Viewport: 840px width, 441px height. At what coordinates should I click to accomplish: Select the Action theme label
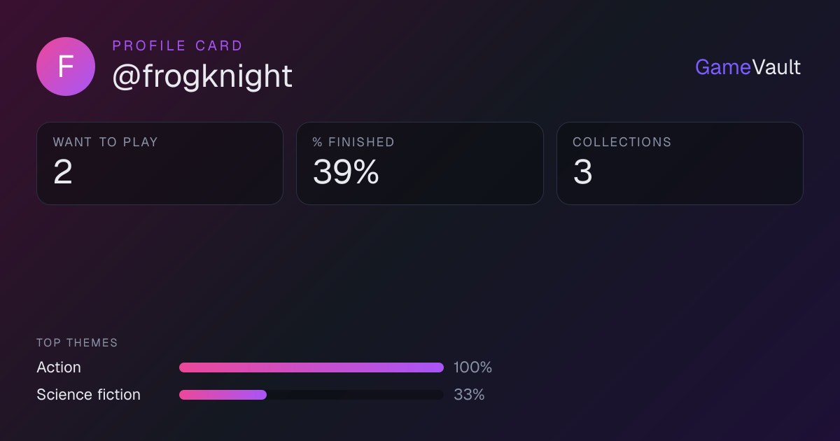click(59, 367)
